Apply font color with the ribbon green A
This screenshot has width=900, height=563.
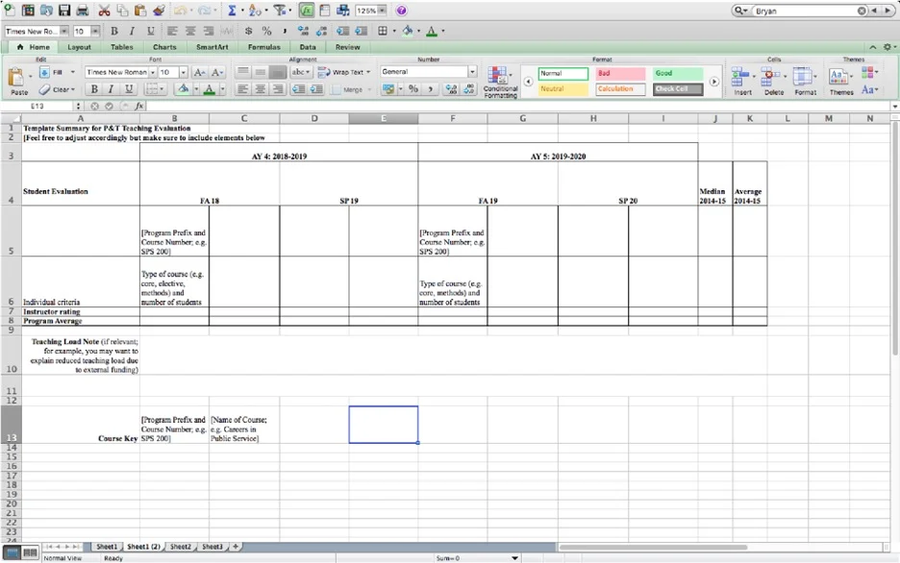[x=210, y=88]
